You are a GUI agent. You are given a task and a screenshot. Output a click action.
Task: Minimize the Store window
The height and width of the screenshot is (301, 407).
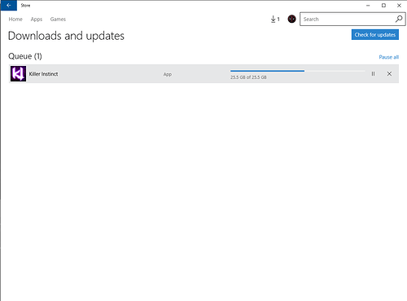(x=368, y=6)
